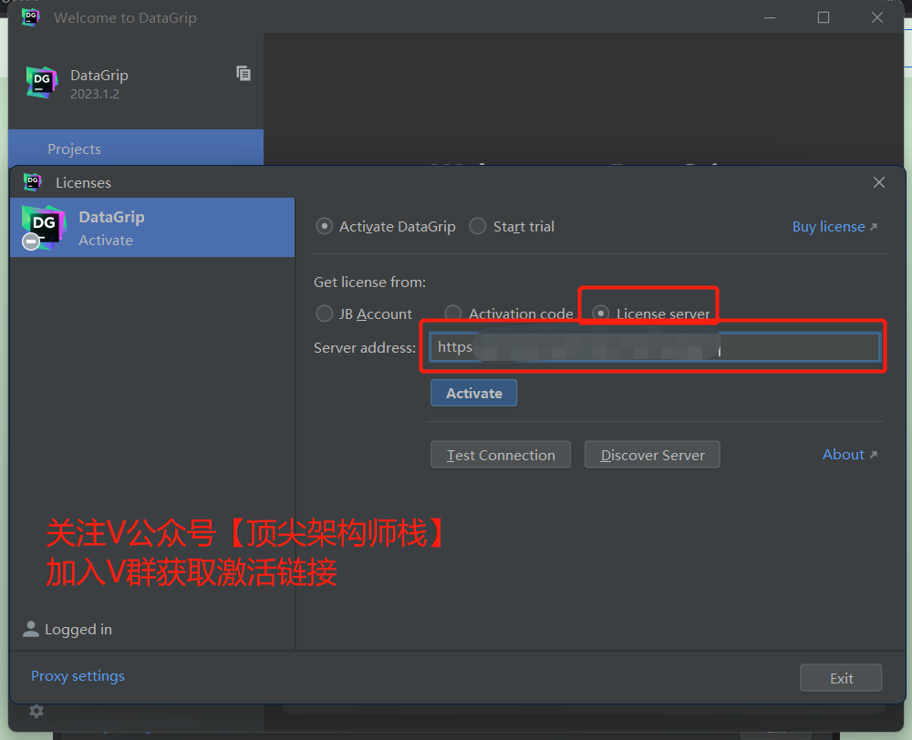Close the Welcome to DataGrip window
Viewport: 912px width, 740px height.
[x=877, y=18]
